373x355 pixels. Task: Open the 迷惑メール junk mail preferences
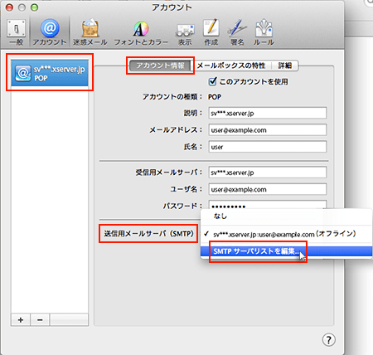(x=90, y=32)
